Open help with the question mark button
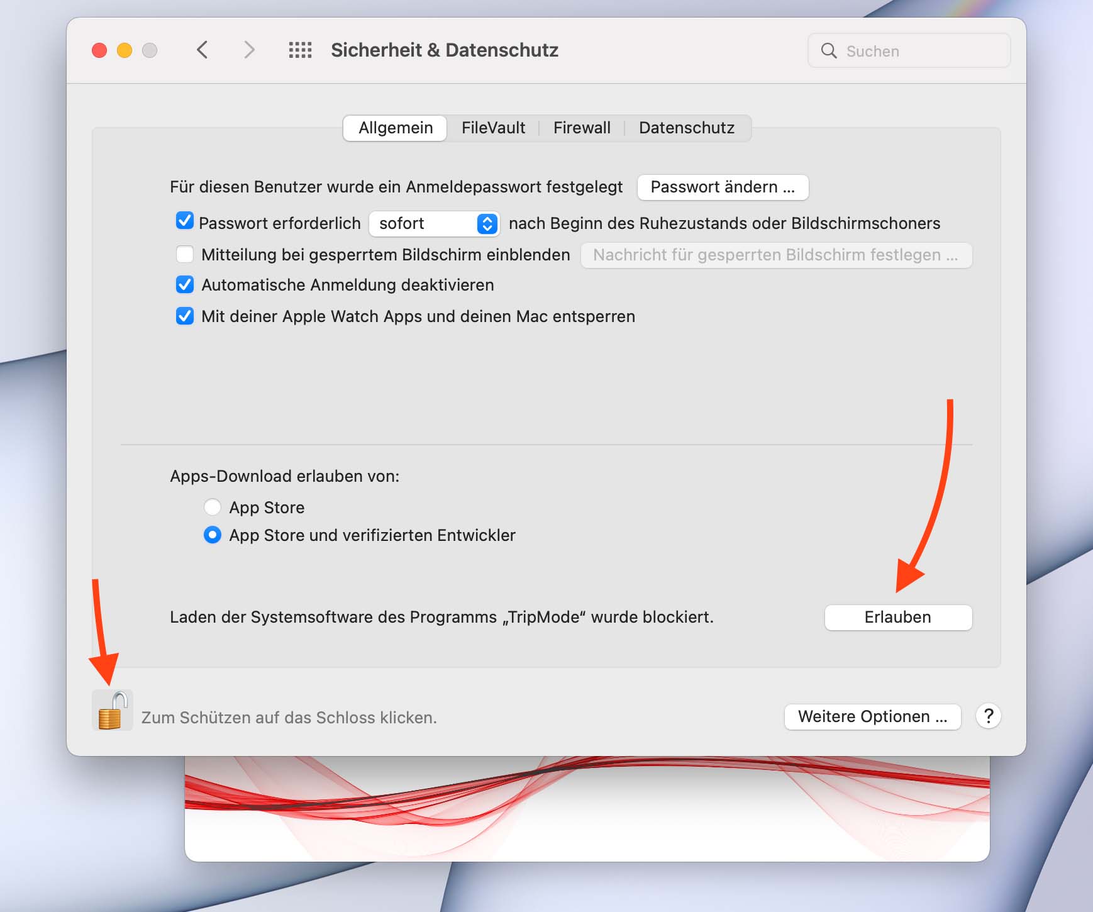1093x912 pixels. (x=988, y=716)
